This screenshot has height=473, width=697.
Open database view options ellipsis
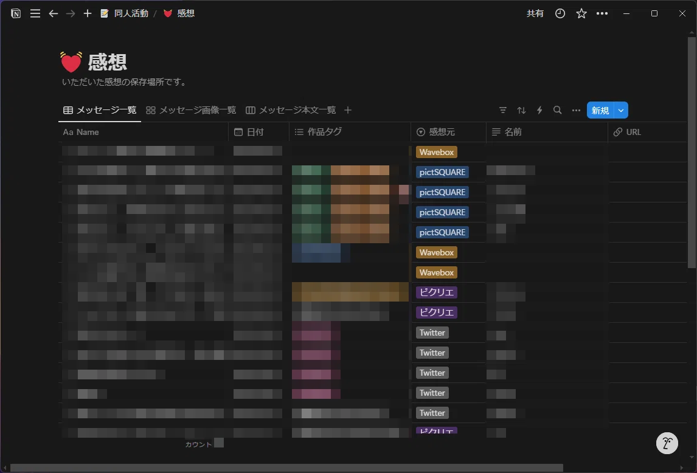576,110
